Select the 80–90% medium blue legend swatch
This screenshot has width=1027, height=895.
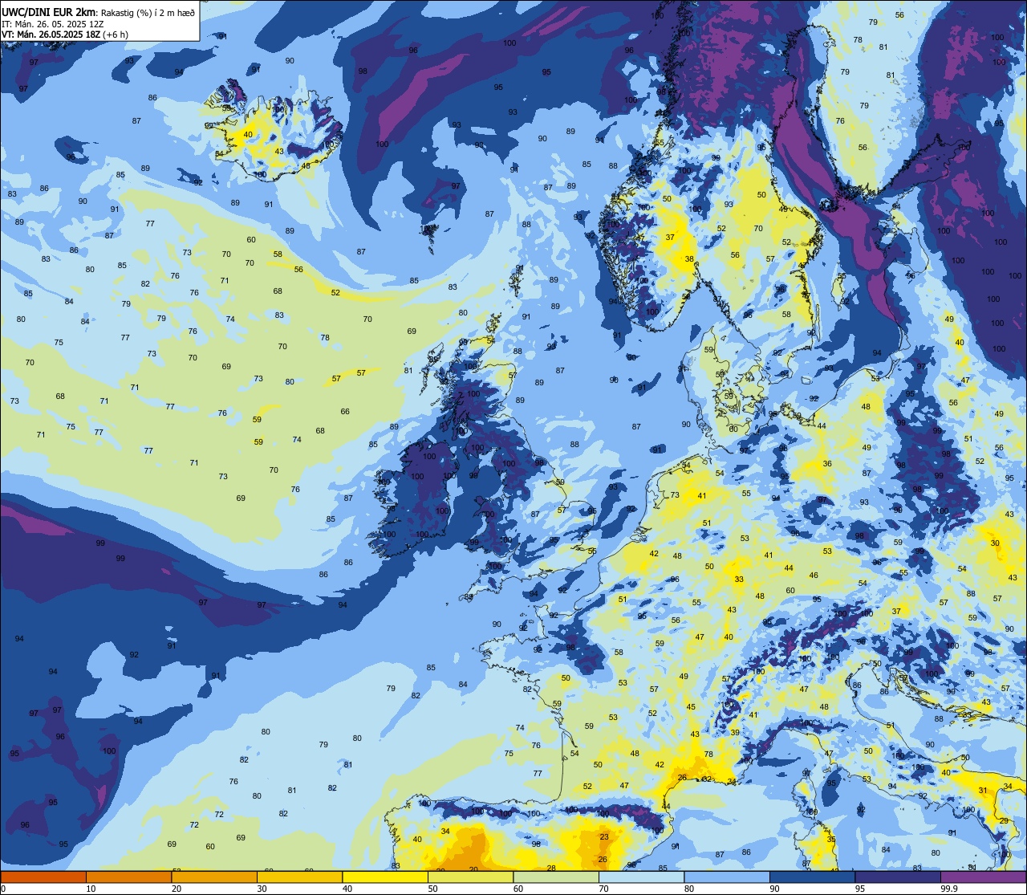(727, 877)
